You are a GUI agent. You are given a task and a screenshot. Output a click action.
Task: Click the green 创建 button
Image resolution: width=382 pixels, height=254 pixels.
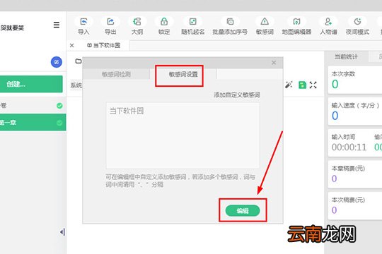[31, 84]
